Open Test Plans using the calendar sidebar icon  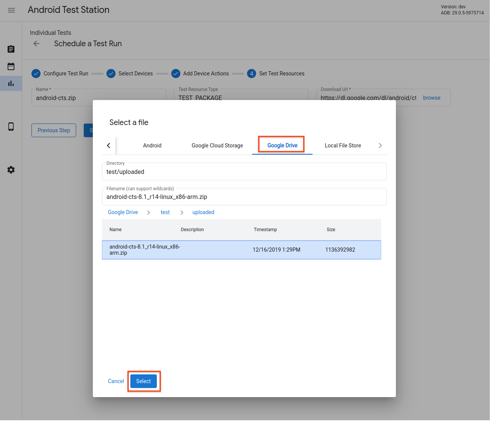(11, 66)
